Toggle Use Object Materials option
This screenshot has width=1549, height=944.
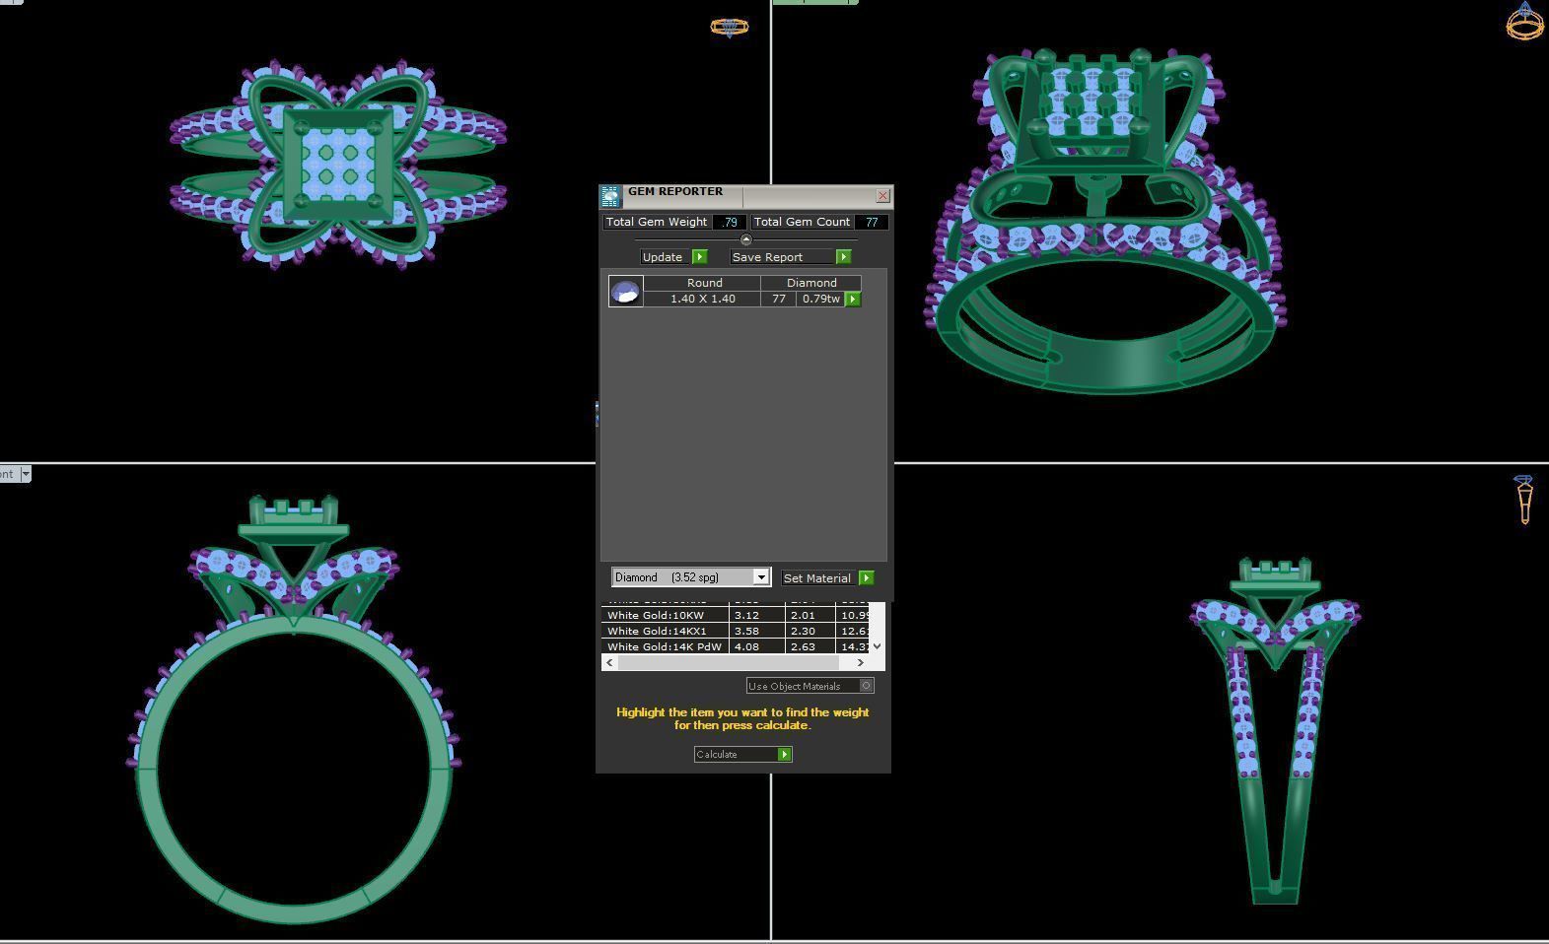tap(810, 686)
